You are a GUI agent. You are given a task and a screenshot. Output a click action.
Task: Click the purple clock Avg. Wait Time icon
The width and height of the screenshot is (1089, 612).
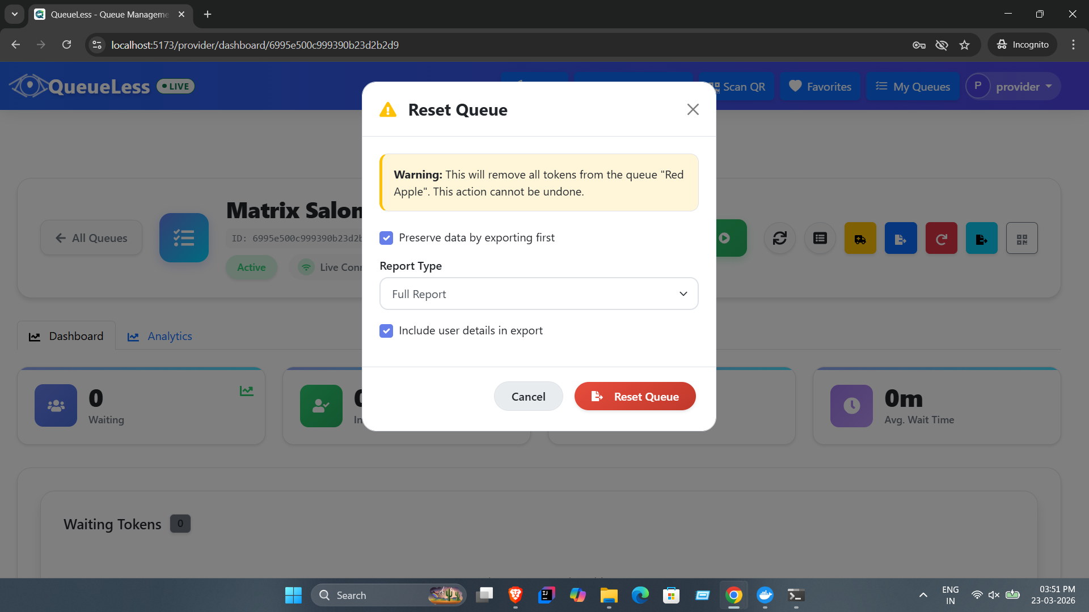pos(851,406)
